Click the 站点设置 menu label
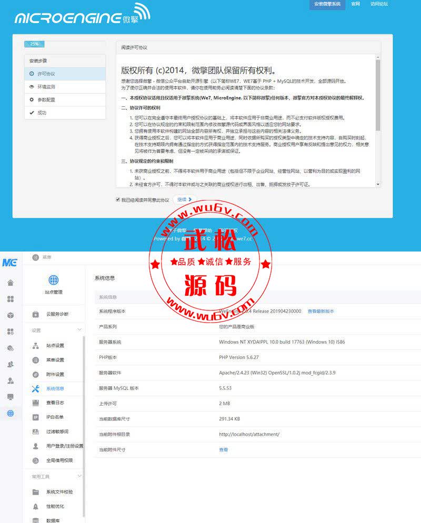This screenshot has height=523, width=421. (55, 346)
